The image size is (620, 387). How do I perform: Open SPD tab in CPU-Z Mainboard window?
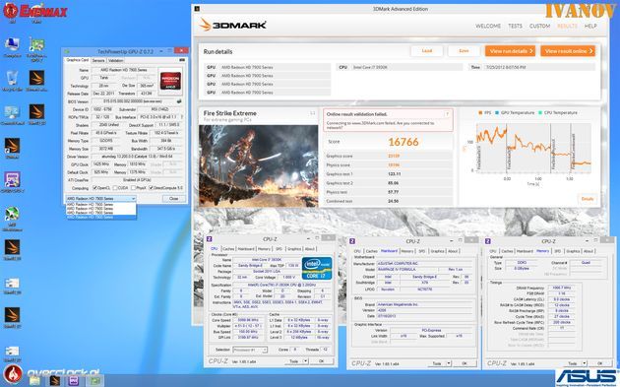(x=422, y=251)
